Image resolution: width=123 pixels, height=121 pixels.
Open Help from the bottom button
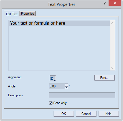pyautogui.click(x=109, y=114)
